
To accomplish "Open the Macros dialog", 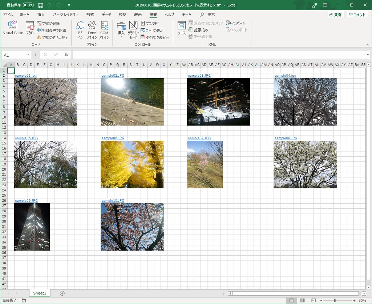I will [x=30, y=28].
